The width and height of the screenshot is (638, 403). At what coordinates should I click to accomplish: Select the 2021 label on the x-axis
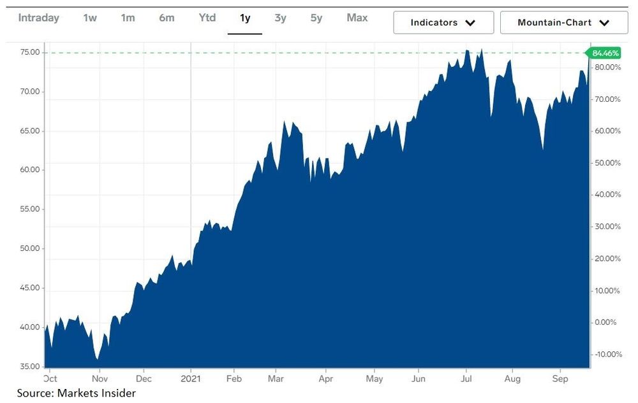click(191, 378)
